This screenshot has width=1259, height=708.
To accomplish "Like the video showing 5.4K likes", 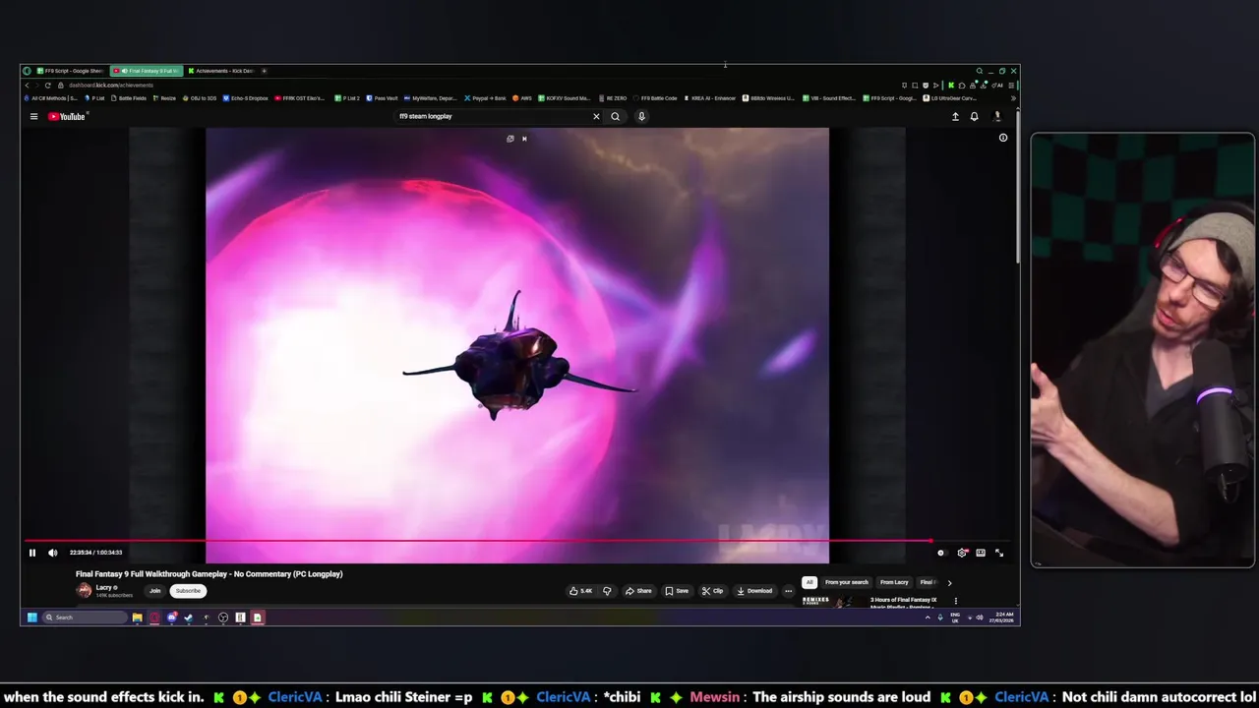I will [580, 591].
